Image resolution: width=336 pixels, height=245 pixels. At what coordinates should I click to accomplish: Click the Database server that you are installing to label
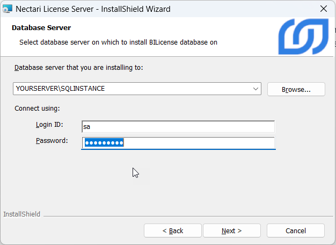pos(79,68)
